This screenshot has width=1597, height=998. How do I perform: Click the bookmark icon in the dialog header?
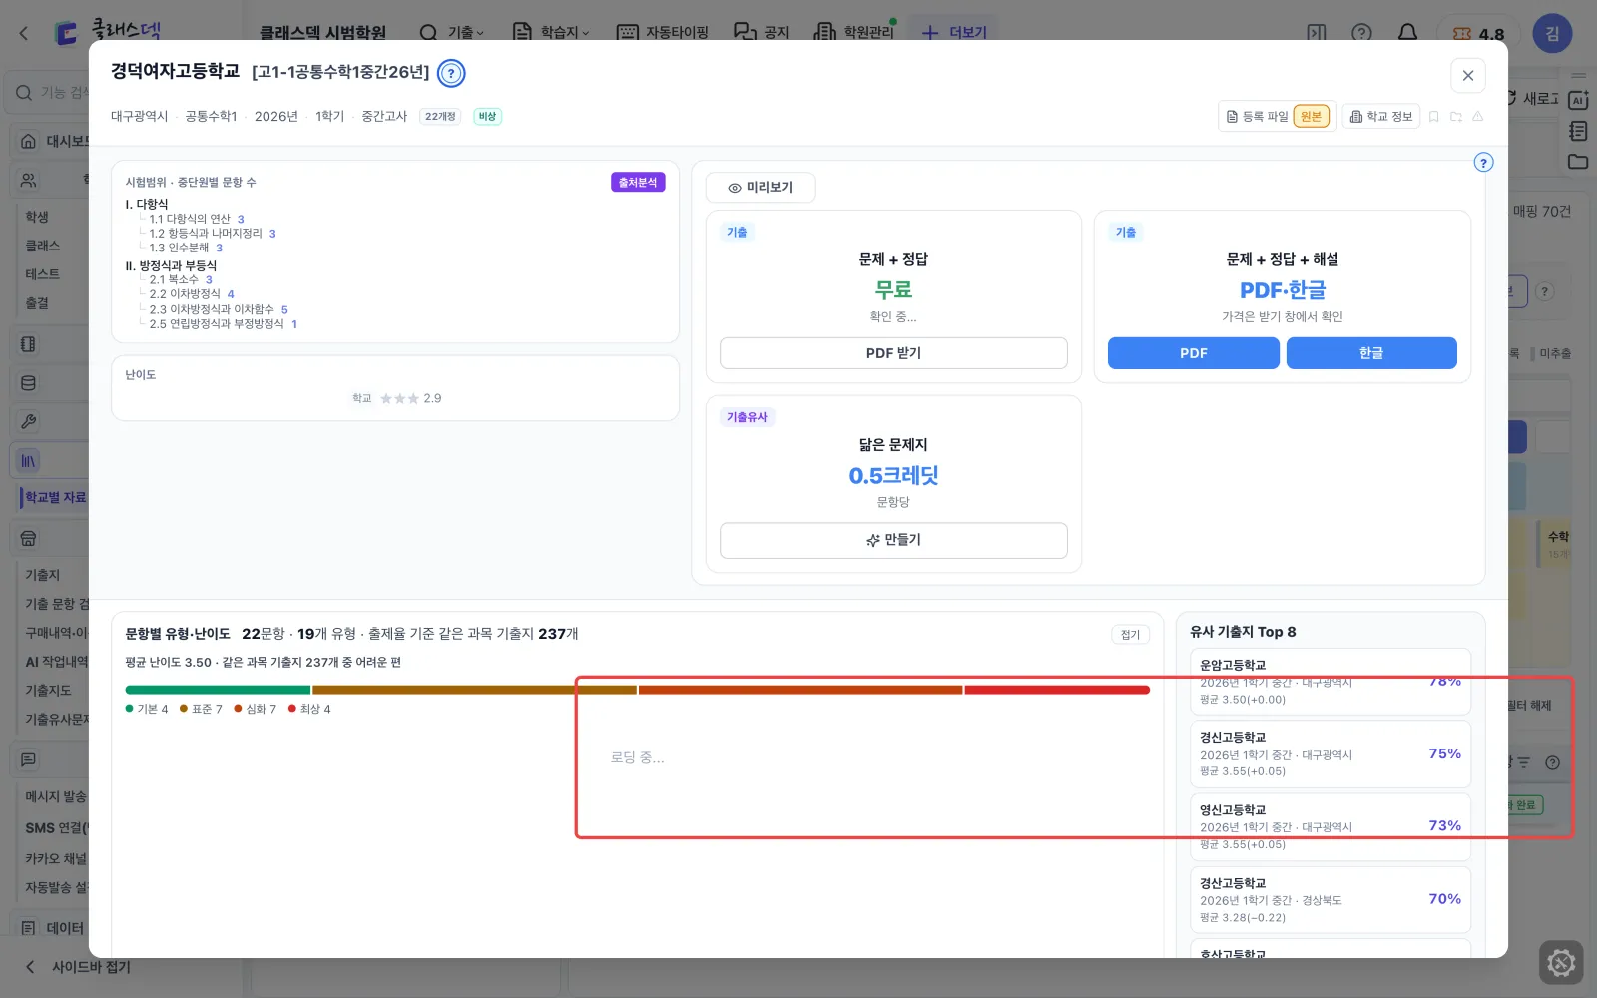(1434, 117)
